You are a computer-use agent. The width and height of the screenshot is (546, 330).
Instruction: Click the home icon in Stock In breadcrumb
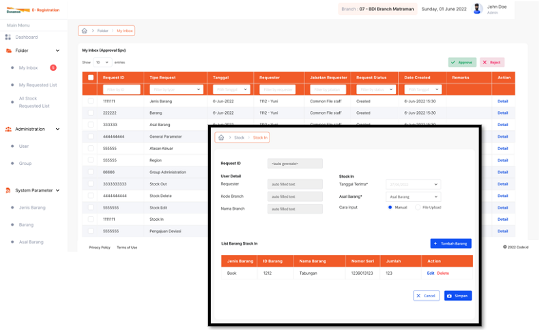tap(221, 137)
